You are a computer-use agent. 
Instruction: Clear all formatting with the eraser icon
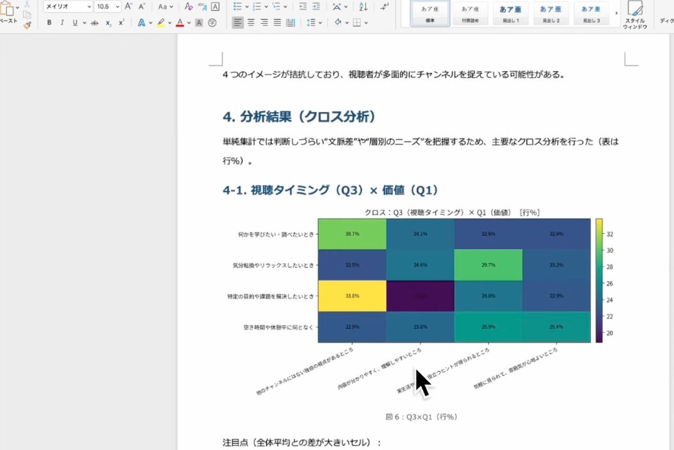pos(188,6)
